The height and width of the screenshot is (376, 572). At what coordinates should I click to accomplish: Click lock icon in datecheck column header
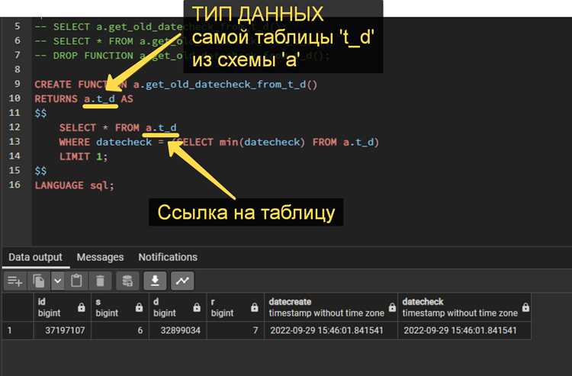tap(525, 307)
